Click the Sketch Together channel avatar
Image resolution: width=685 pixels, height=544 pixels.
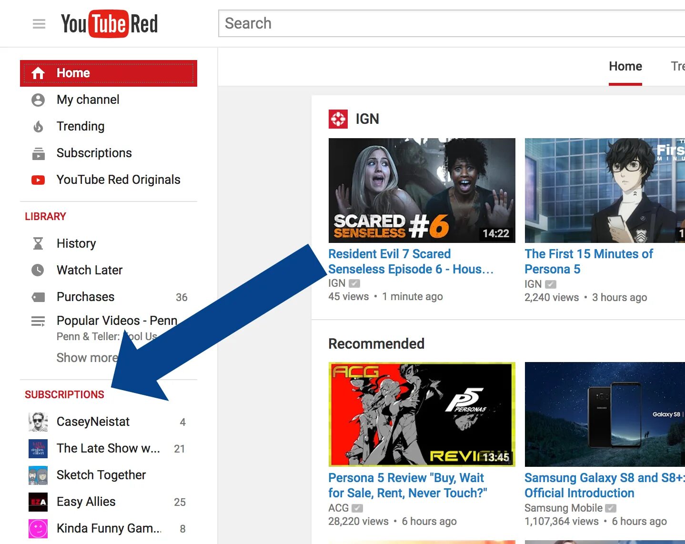coord(38,475)
